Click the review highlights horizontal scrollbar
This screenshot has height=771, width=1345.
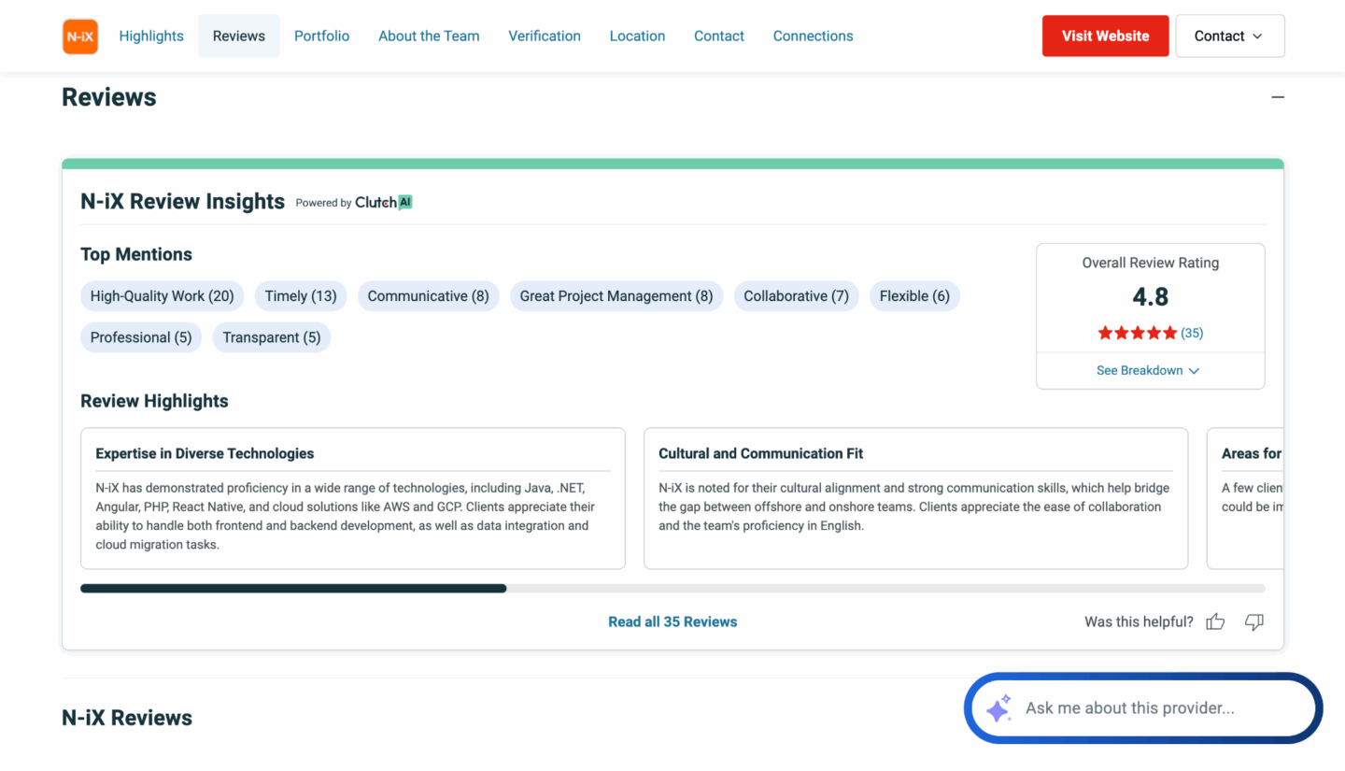(x=672, y=589)
